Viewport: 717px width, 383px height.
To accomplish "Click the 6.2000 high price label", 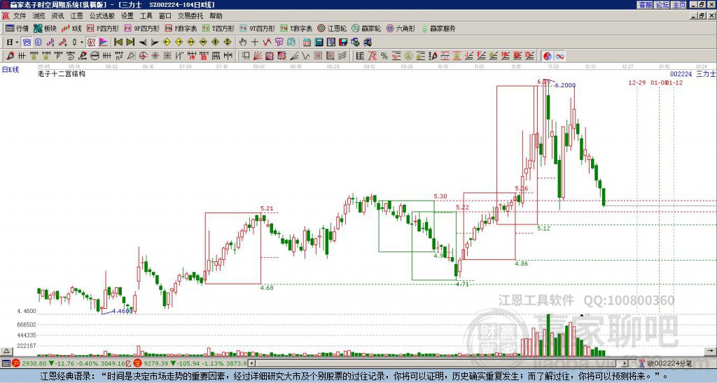I will 565,85.
